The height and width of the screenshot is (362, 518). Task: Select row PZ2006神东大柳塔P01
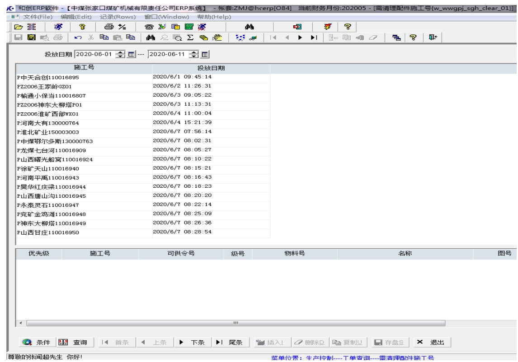(x=143, y=105)
